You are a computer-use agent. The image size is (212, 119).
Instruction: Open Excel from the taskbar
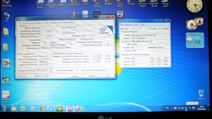(23, 109)
